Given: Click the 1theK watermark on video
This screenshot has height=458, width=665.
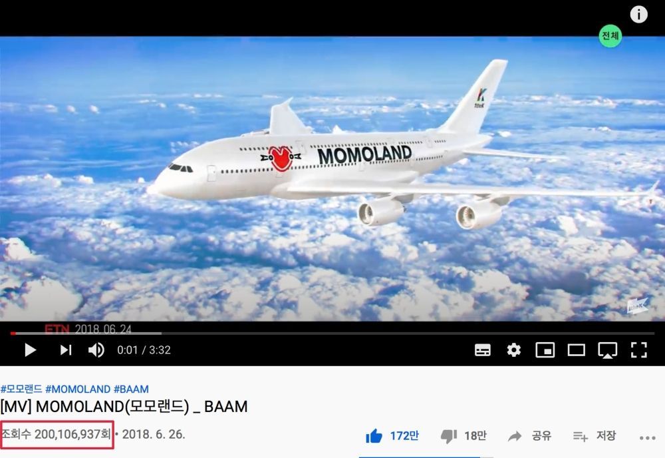Looking at the screenshot, I should (638, 306).
